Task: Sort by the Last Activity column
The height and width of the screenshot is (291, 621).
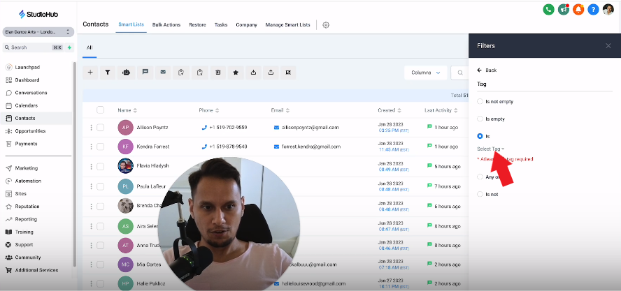Action: (x=441, y=110)
